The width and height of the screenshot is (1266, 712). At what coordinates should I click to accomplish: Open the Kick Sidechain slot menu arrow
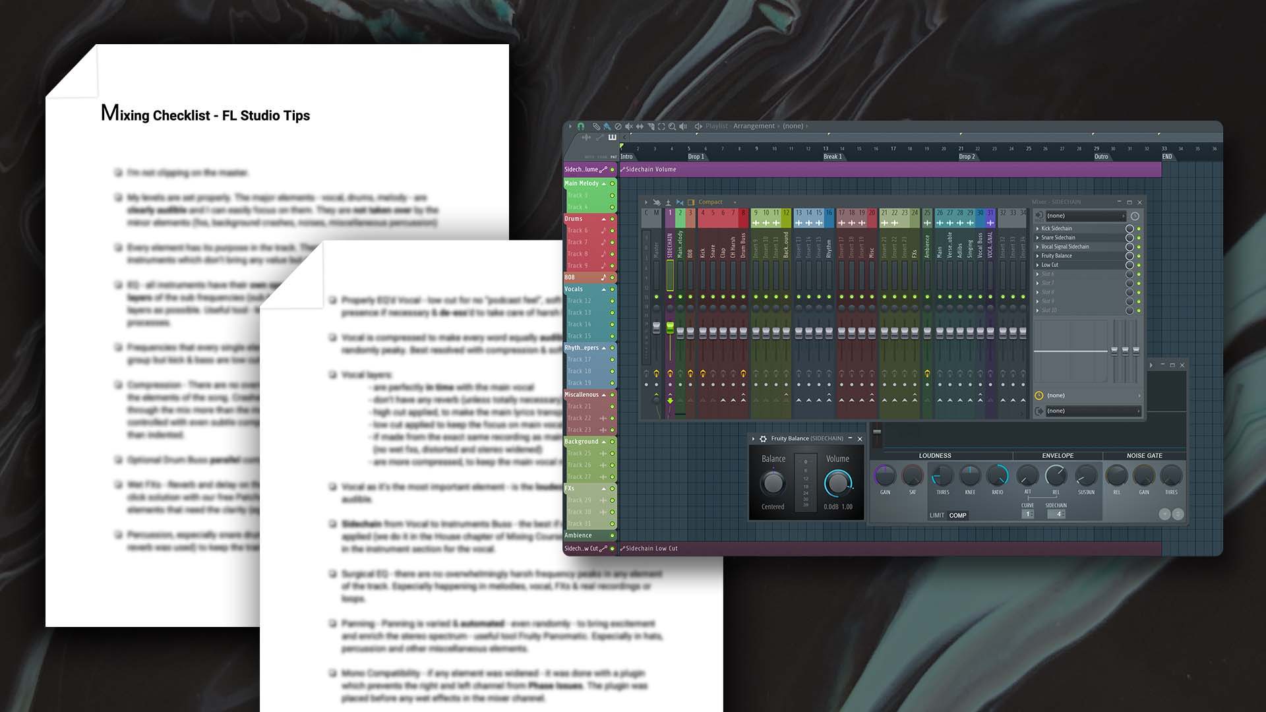click(x=1037, y=229)
